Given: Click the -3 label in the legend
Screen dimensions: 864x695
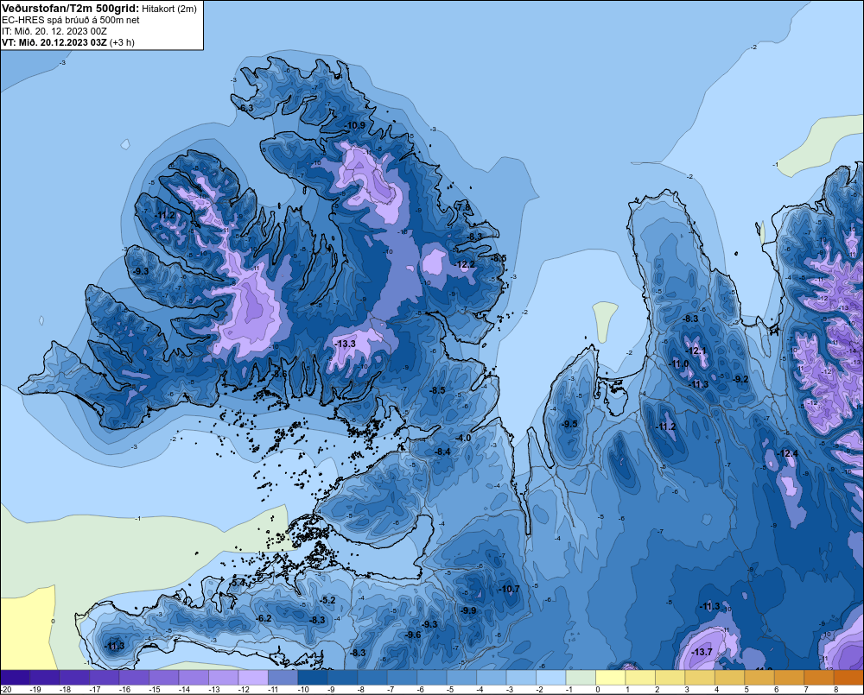Looking at the screenshot, I should click(x=511, y=690).
